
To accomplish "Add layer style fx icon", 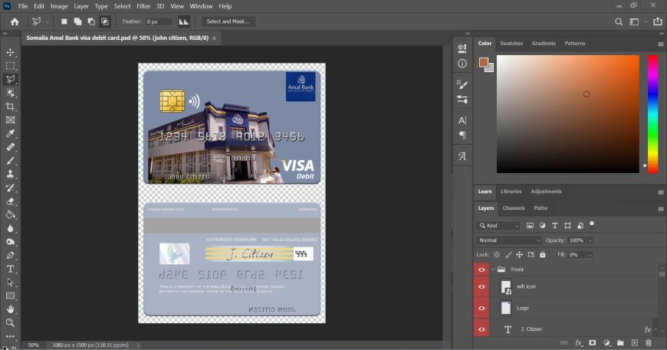I will (x=579, y=343).
